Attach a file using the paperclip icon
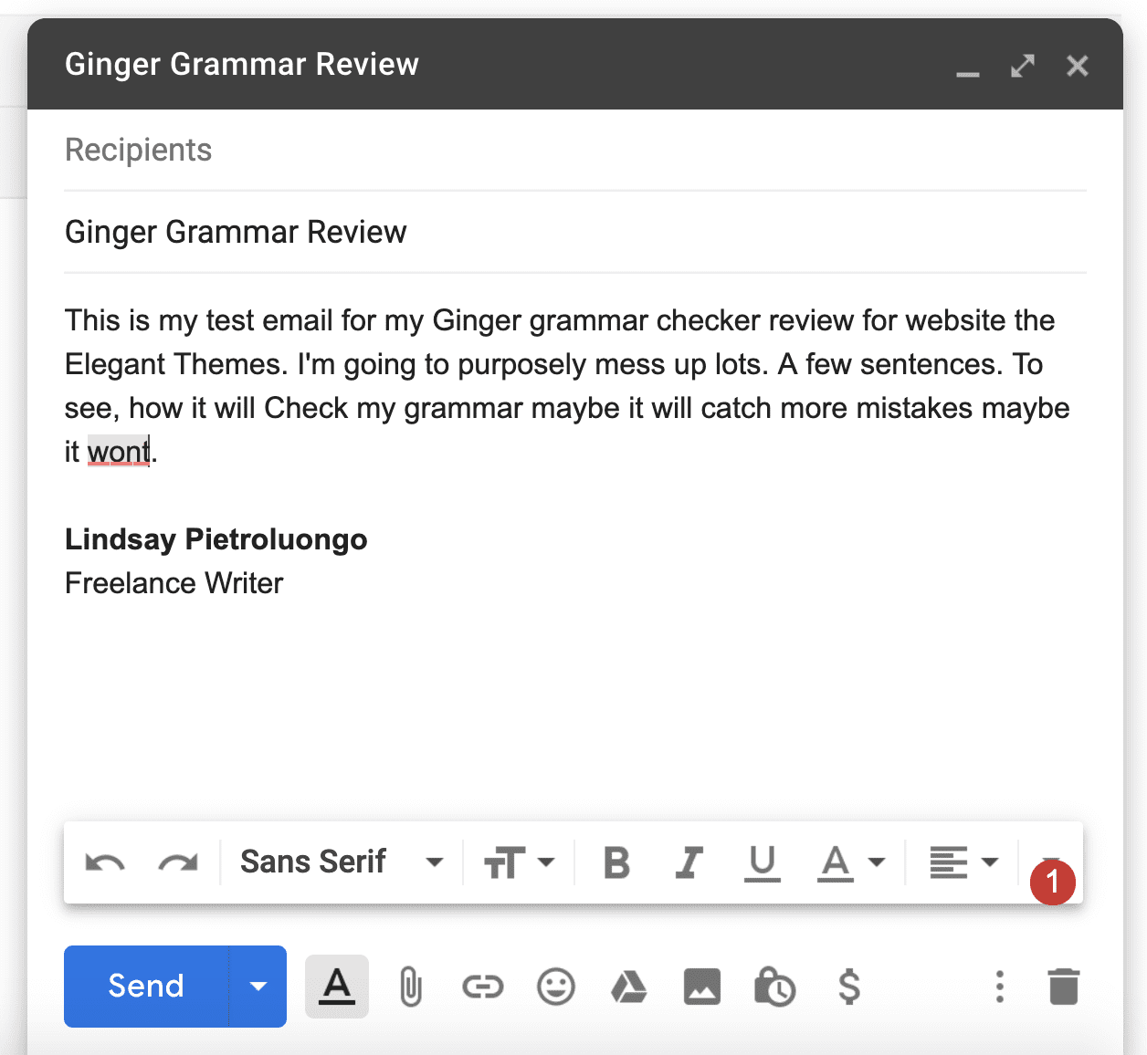This screenshot has width=1147, height=1055. 410,987
